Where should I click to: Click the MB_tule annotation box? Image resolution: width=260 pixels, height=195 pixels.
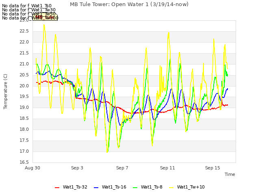[45, 17]
